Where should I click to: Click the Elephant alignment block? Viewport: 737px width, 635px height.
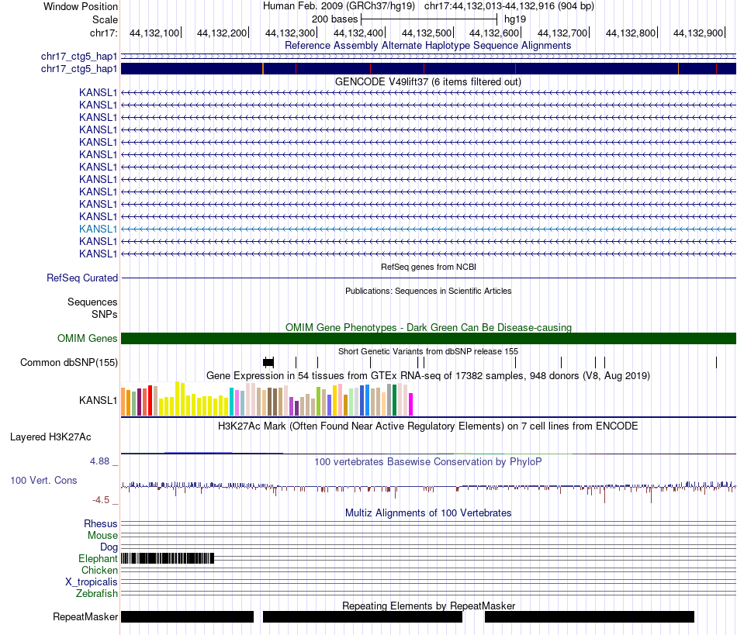coord(168,558)
